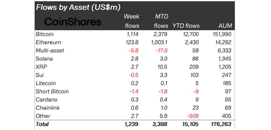Click the Total row label
The image size is (271, 130).
(x=42, y=124)
